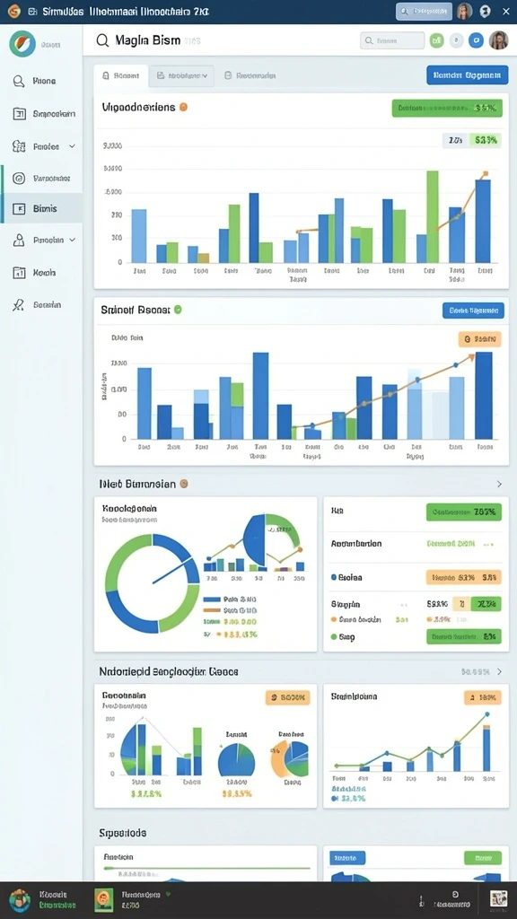Click the blue button in Srainelf Bsonai panel
The width and height of the screenshot is (517, 919).
pyautogui.click(x=473, y=311)
